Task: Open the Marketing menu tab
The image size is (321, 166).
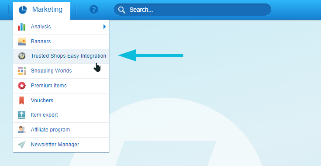Action: [41, 10]
